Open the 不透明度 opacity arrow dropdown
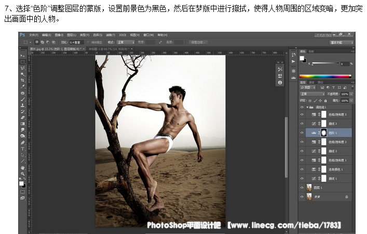Image resolution: width=367 pixels, height=234 pixels. pyautogui.click(x=351, y=94)
